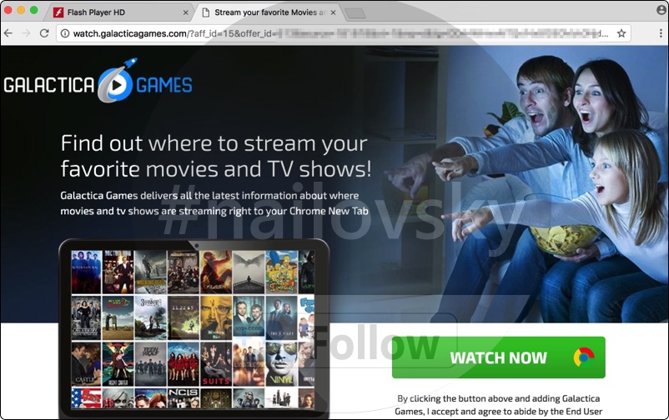The height and width of the screenshot is (420, 669).
Task: Click the Flash icon on the first tab
Action: (x=58, y=12)
